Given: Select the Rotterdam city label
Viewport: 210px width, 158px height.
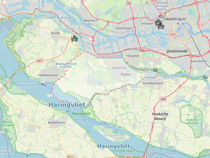Looking at the screenshot, I should coord(176,19).
